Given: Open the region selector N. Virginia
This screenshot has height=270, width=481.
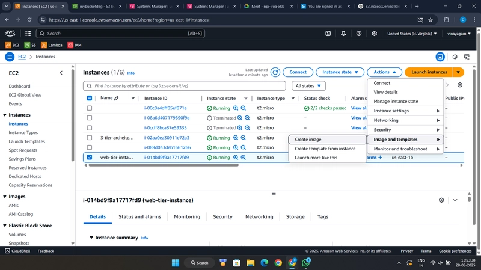Looking at the screenshot, I should 412,34.
